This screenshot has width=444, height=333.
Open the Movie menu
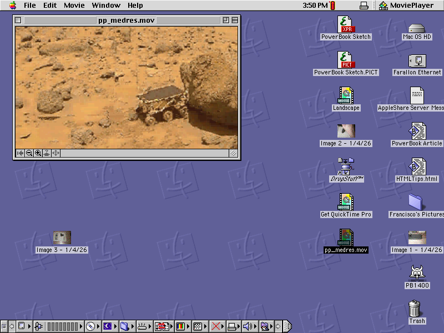point(74,5)
